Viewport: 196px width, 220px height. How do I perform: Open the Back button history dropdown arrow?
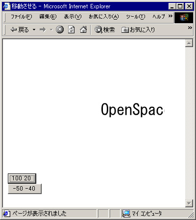[x=34, y=30]
